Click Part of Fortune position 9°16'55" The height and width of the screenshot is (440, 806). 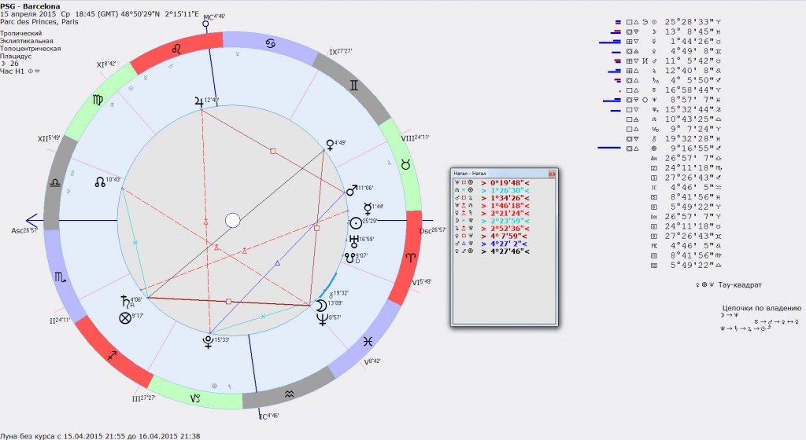point(693,148)
